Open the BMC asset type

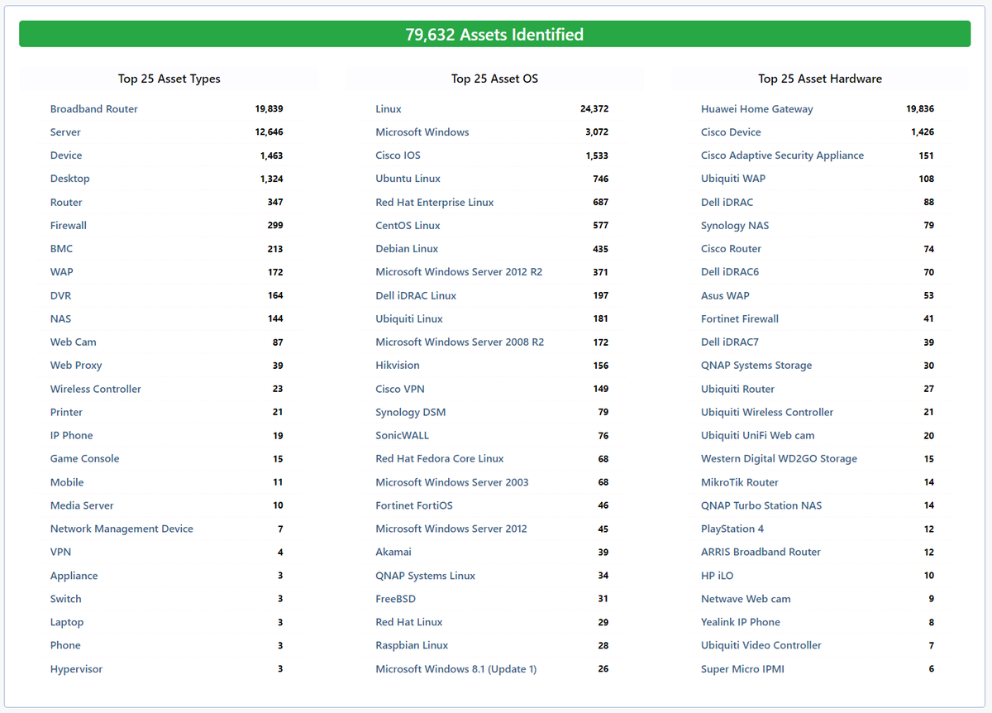(61, 249)
